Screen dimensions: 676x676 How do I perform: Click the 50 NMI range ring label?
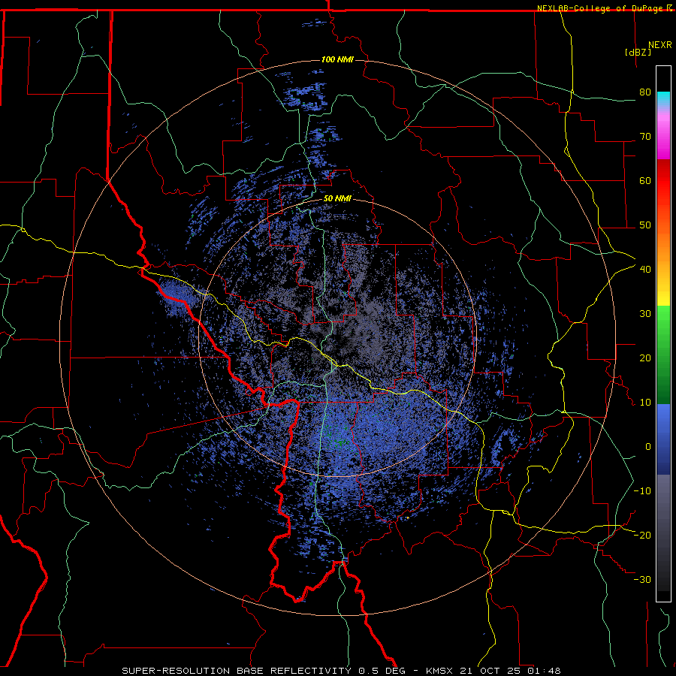pyautogui.click(x=337, y=199)
